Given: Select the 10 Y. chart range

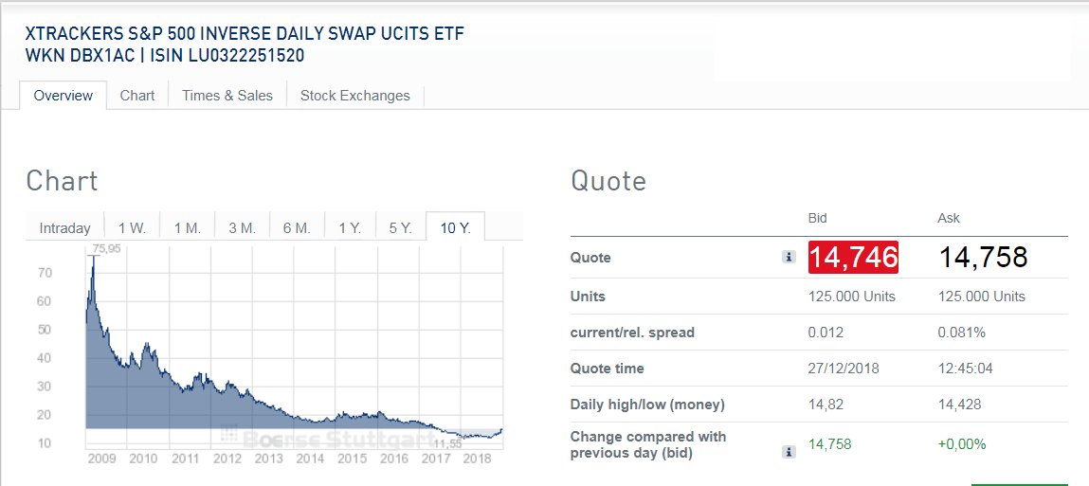Looking at the screenshot, I should [456, 228].
